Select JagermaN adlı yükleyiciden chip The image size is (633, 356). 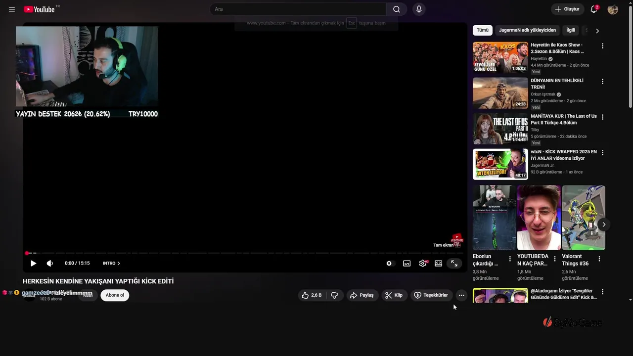click(x=527, y=30)
